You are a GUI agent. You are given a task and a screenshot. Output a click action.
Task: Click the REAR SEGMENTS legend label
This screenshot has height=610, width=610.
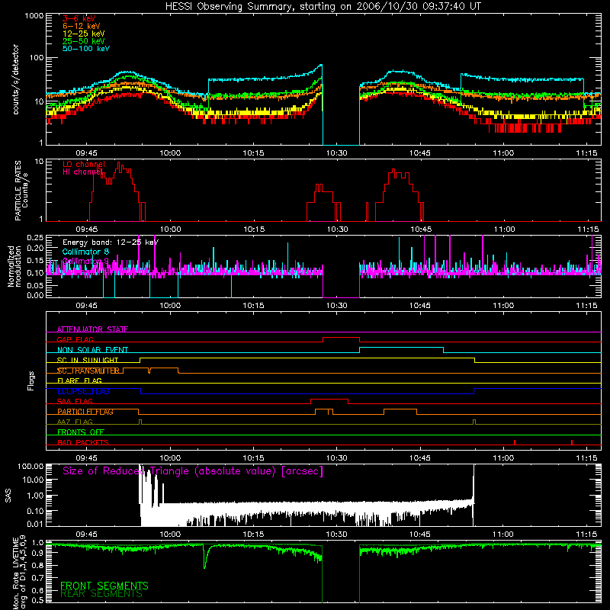click(x=101, y=594)
